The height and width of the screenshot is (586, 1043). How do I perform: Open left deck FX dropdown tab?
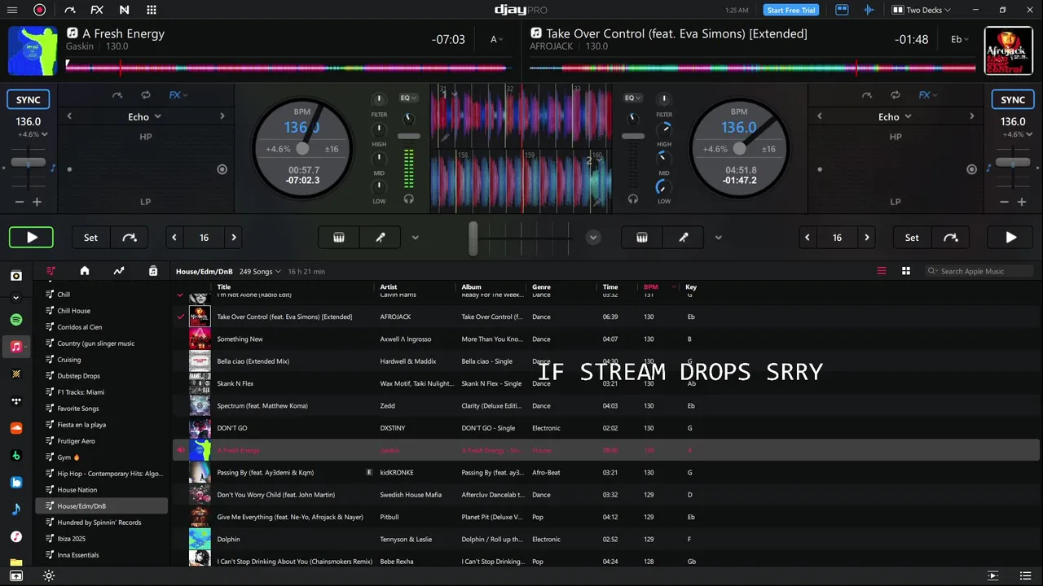click(x=178, y=95)
